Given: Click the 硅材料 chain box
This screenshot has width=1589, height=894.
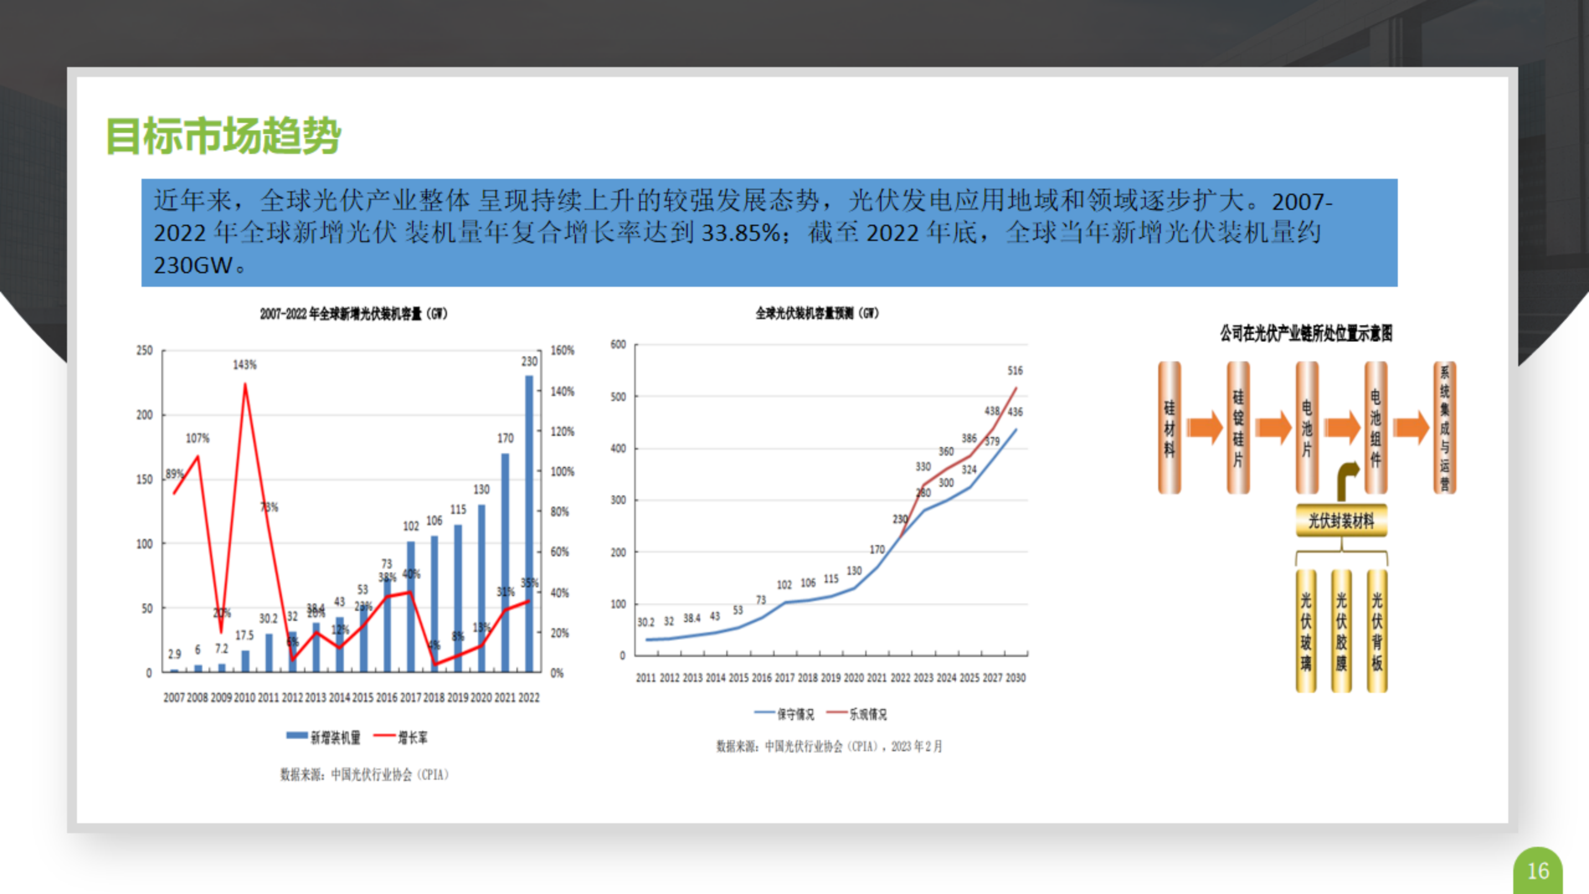Looking at the screenshot, I should pos(1169,428).
